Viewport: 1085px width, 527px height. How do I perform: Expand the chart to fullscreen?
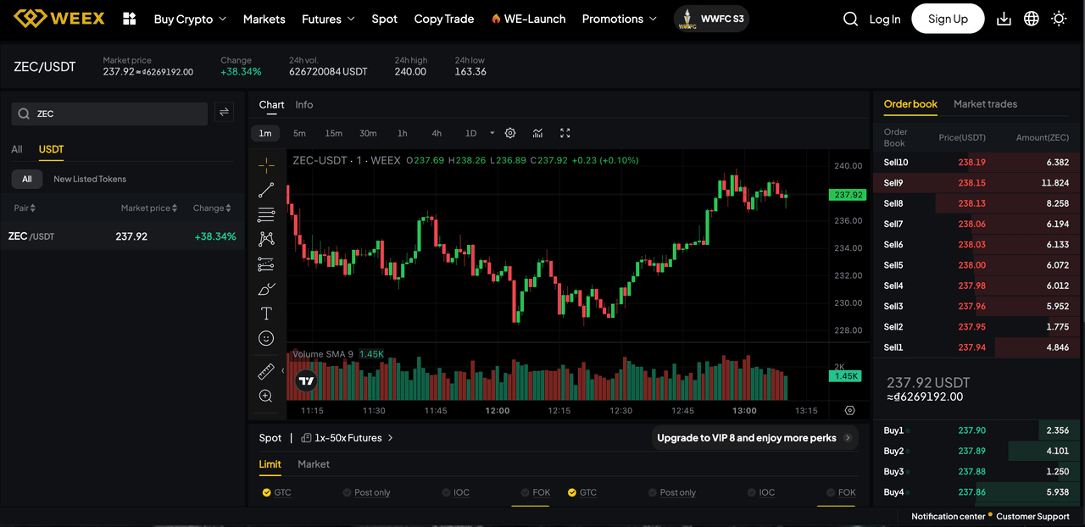tap(565, 133)
